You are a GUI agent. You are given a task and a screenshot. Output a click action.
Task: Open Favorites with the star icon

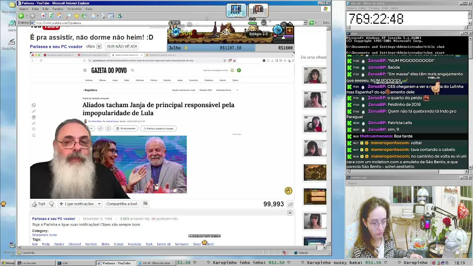pyautogui.click(x=76, y=16)
